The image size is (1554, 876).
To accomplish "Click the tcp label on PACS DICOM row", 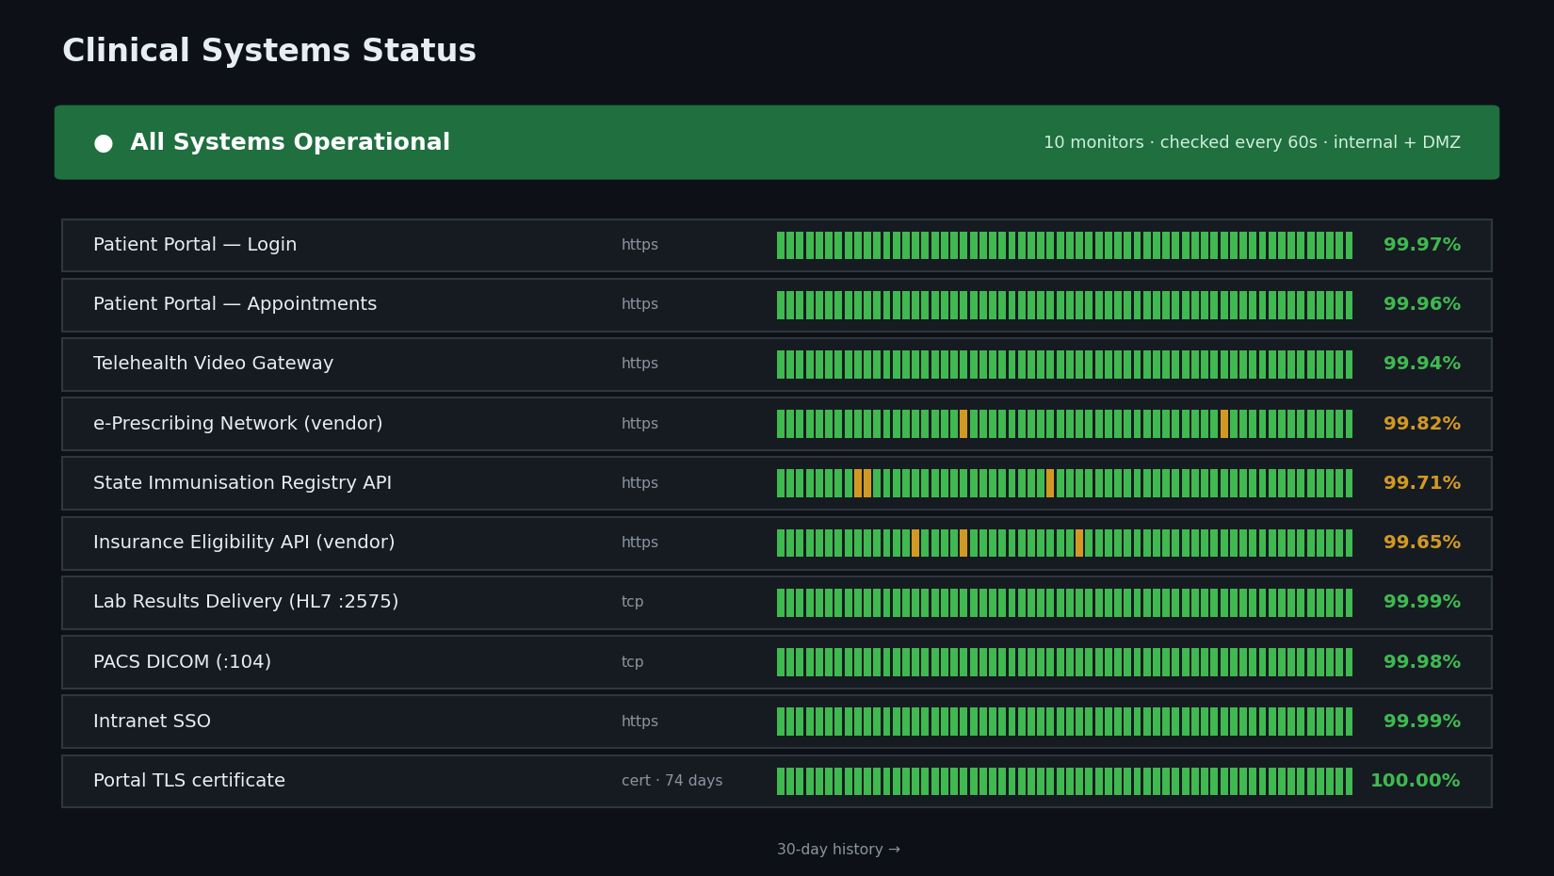I will tap(633, 662).
